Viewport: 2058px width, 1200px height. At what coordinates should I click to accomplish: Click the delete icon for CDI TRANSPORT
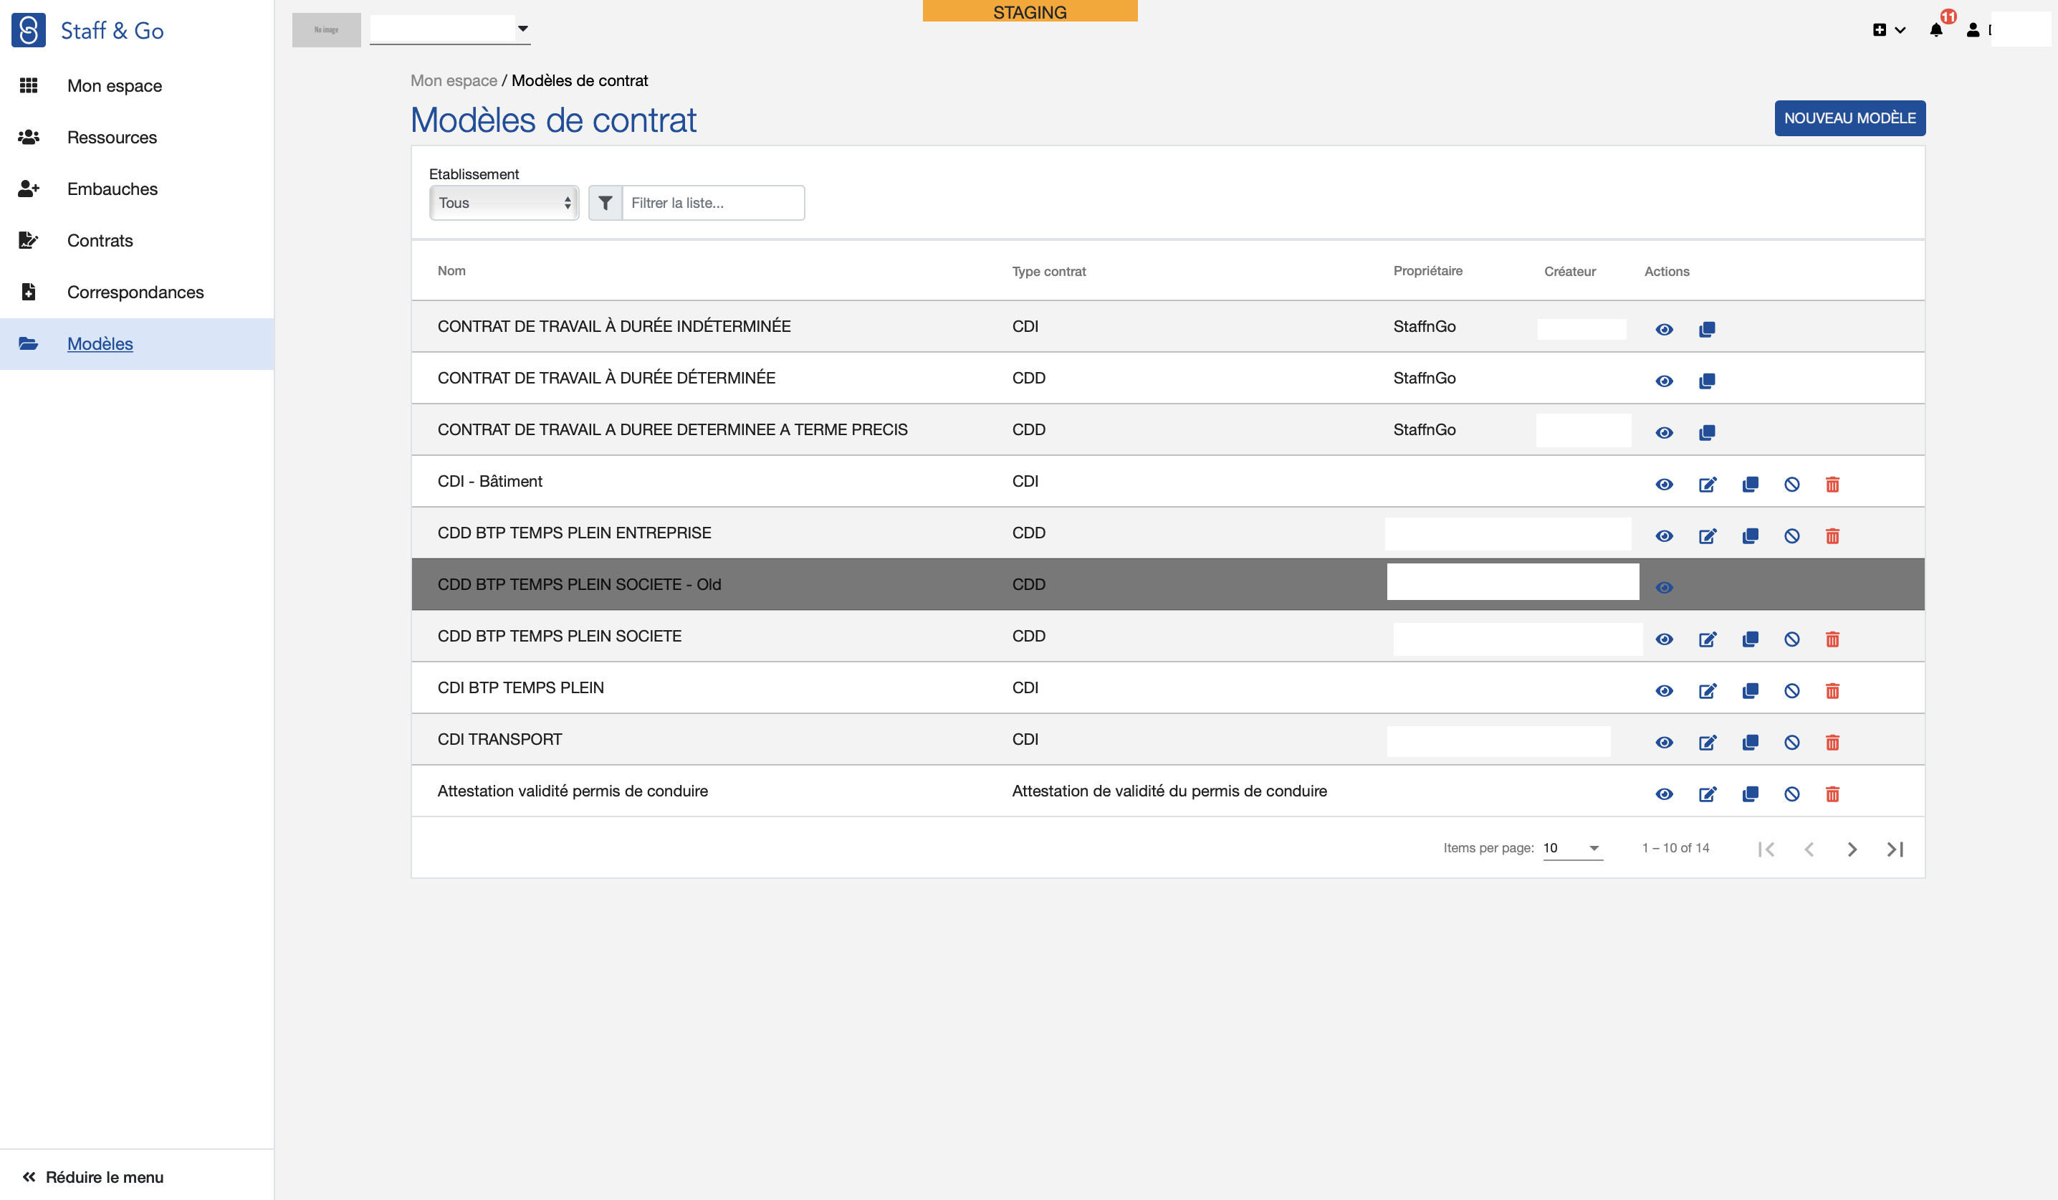pos(1832,741)
